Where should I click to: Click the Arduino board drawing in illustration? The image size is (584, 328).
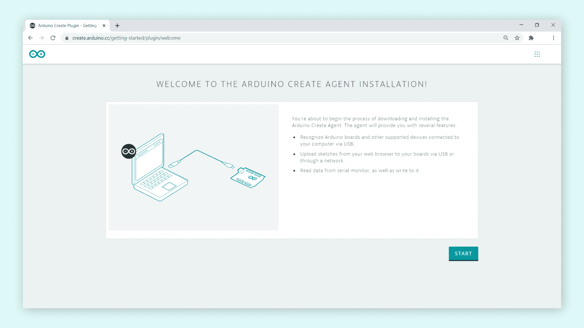click(248, 178)
